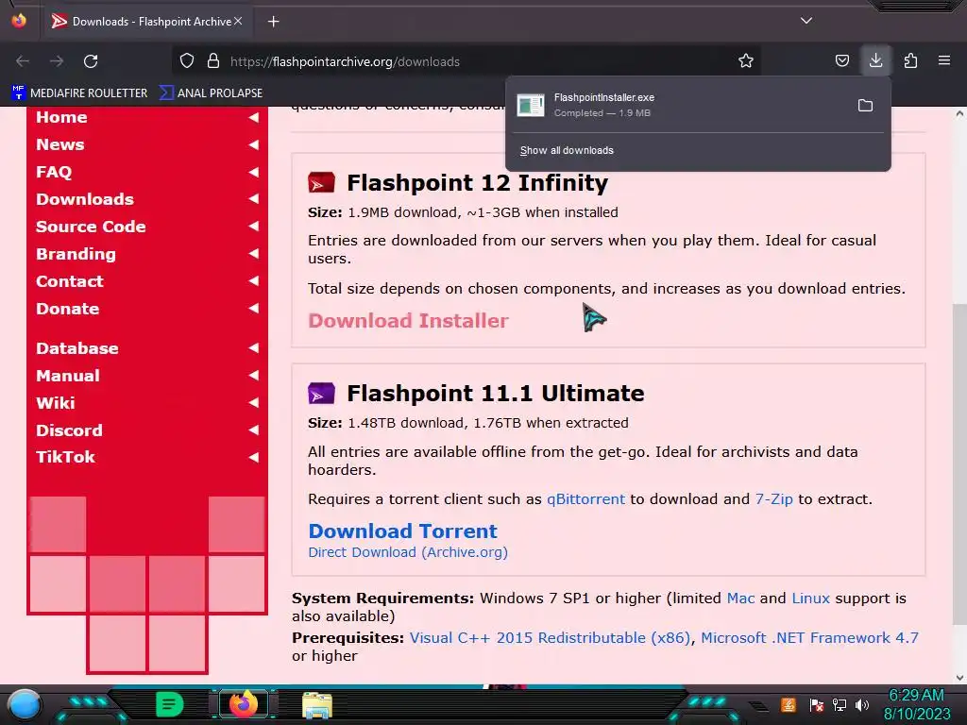Open a new tab with the plus button
This screenshot has height=725, width=967.
tap(273, 22)
